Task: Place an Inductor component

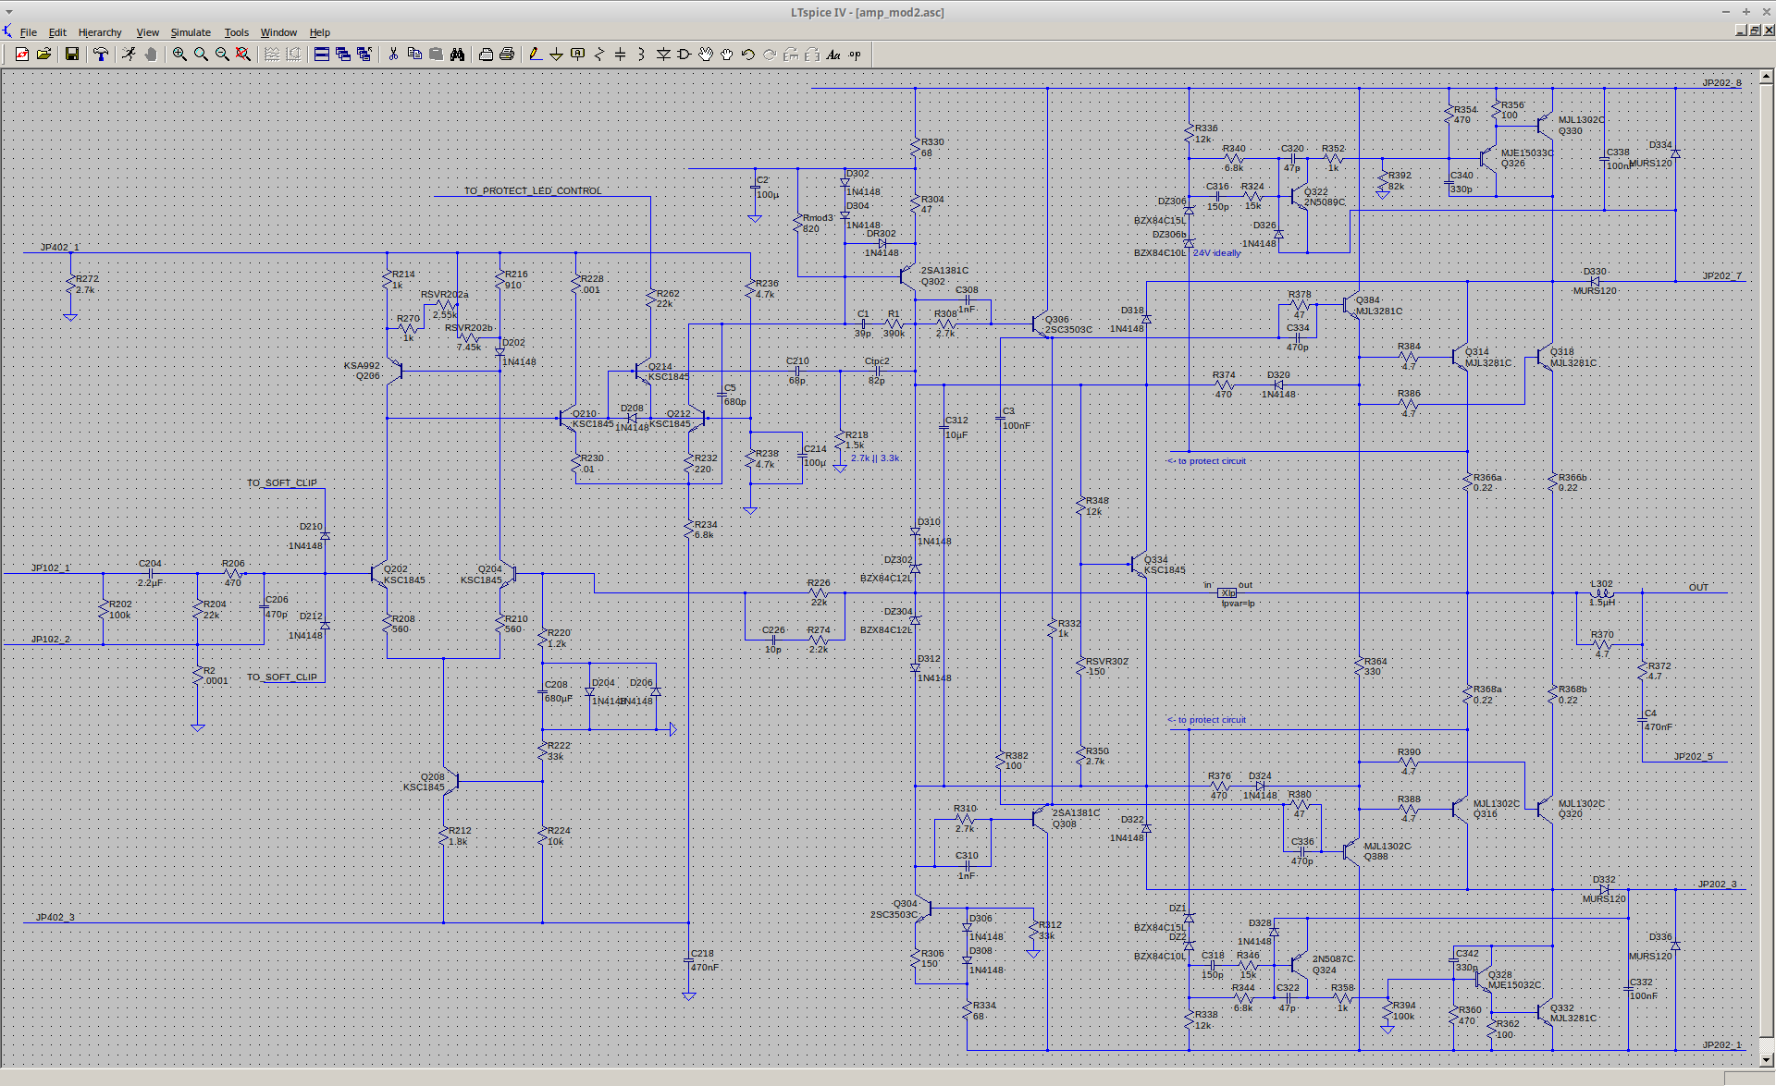Action: pos(642,55)
